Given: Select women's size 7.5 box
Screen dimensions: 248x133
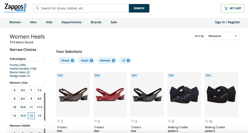Looking at the screenshot, I should 39,90.
